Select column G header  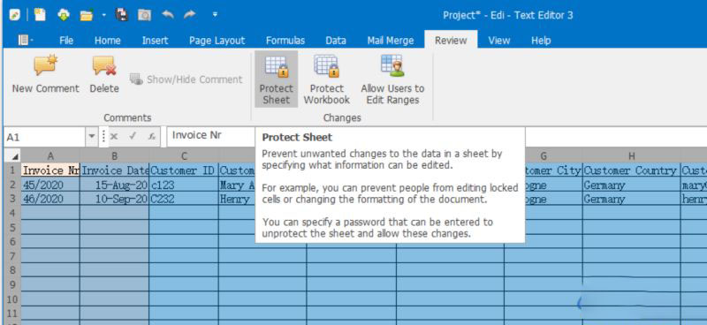pos(544,156)
